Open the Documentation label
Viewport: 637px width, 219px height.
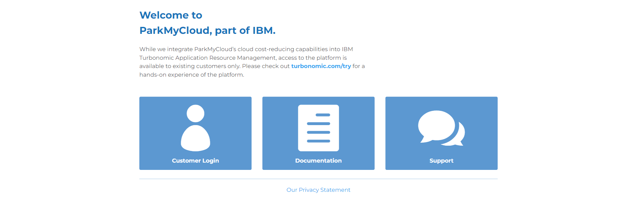(x=318, y=161)
